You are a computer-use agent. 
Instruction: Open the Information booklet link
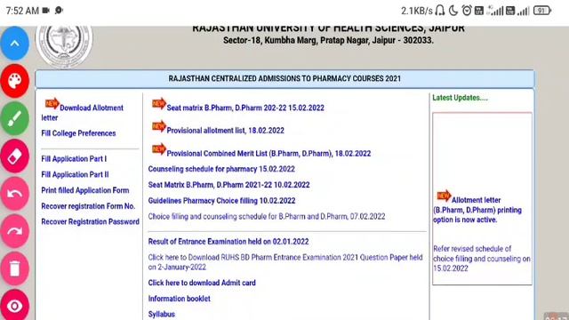pyautogui.click(x=179, y=299)
